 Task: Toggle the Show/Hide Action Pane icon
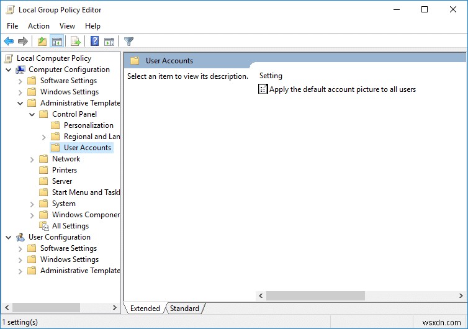(x=109, y=42)
